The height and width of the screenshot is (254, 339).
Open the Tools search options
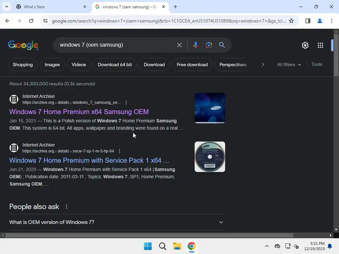[x=316, y=64]
